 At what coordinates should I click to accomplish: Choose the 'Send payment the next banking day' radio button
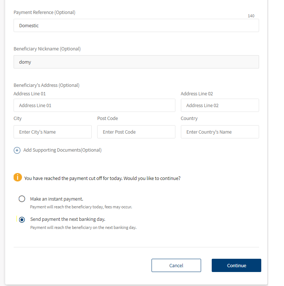[x=22, y=219]
